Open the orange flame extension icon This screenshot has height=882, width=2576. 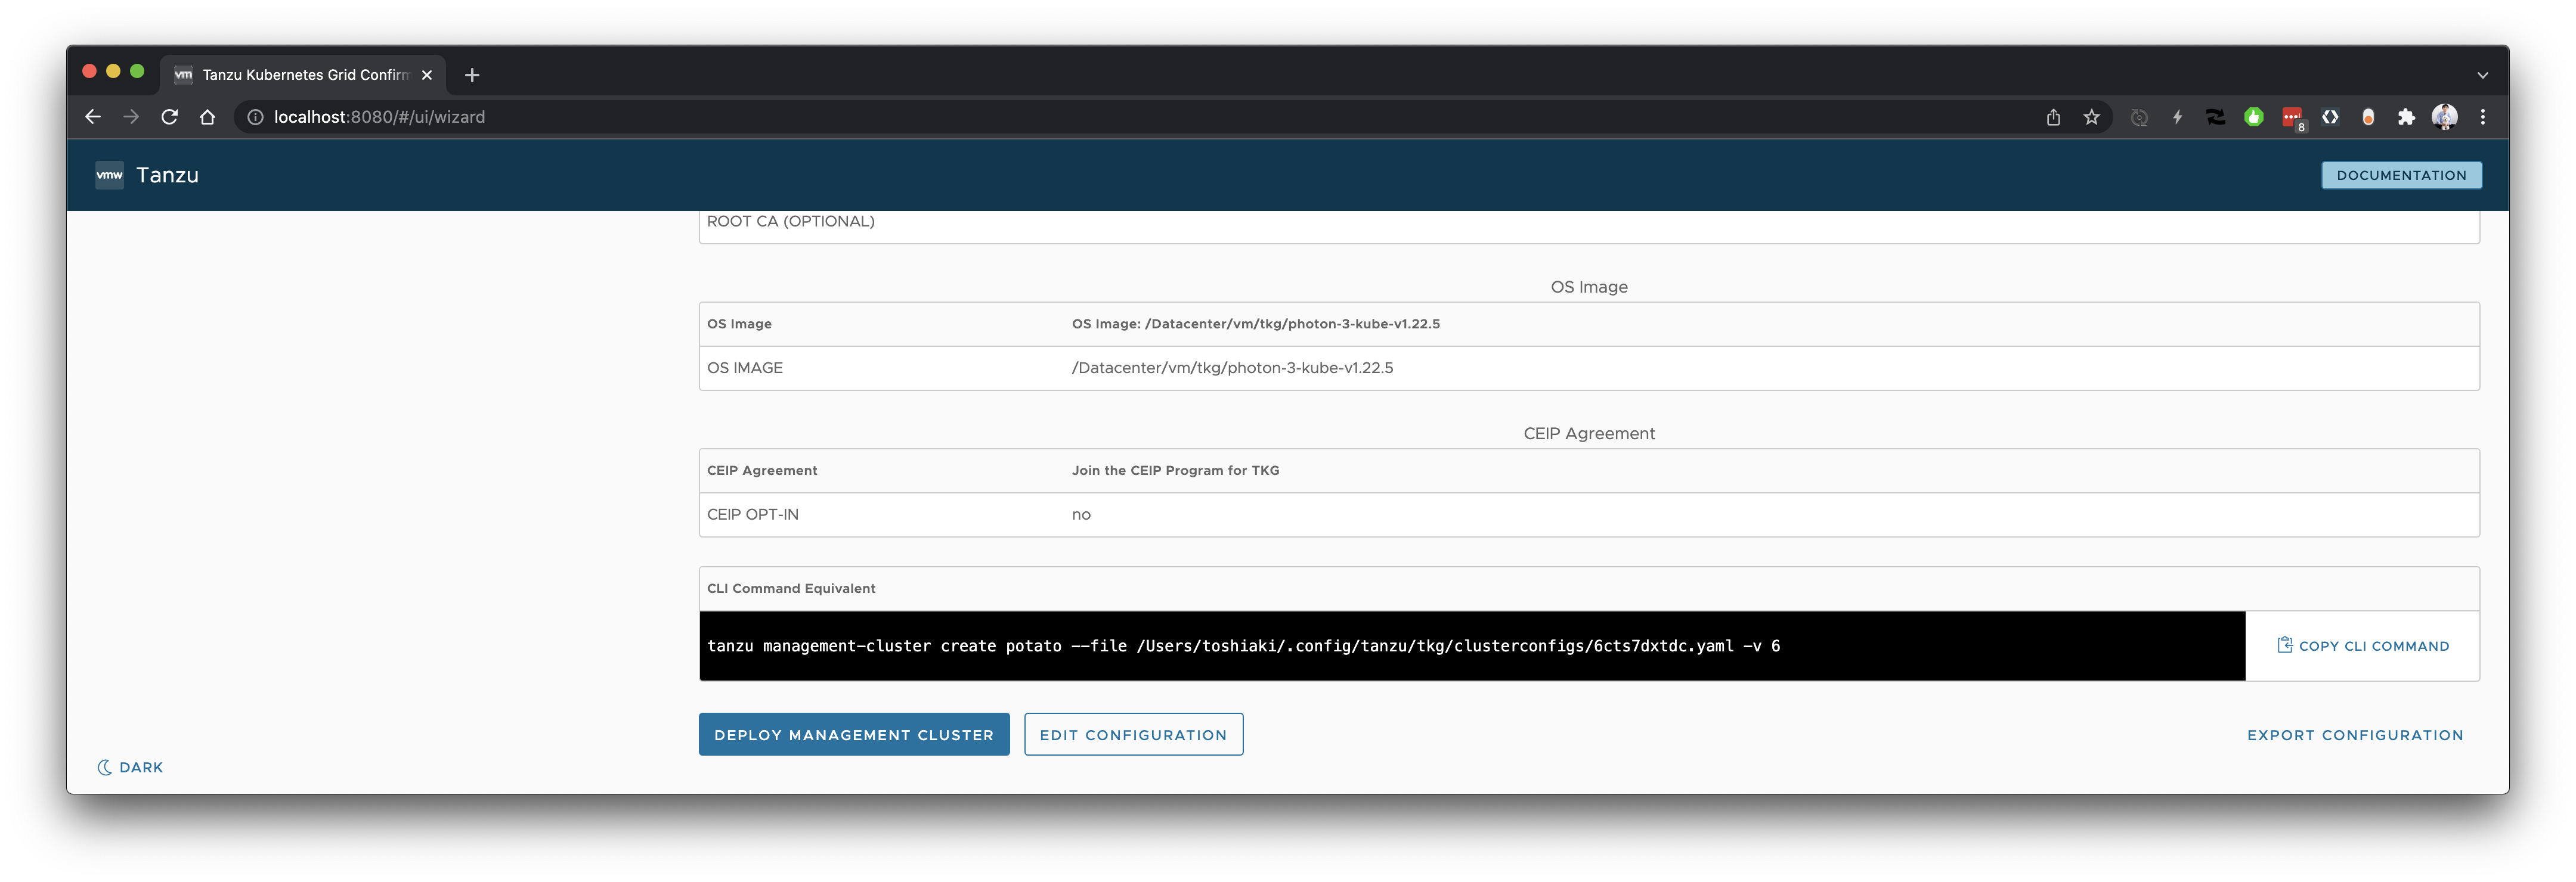point(2368,117)
